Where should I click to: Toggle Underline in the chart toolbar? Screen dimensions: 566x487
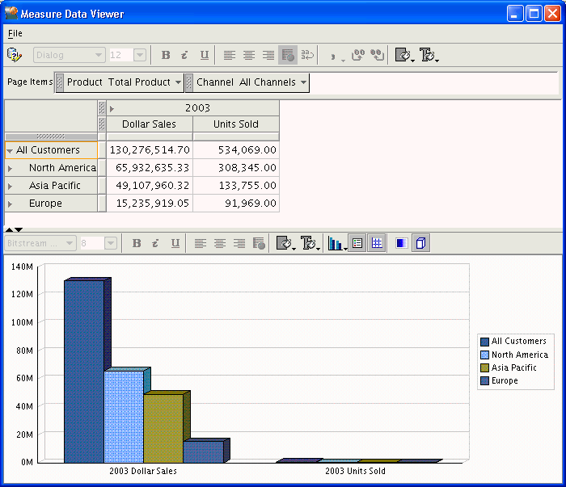point(175,243)
